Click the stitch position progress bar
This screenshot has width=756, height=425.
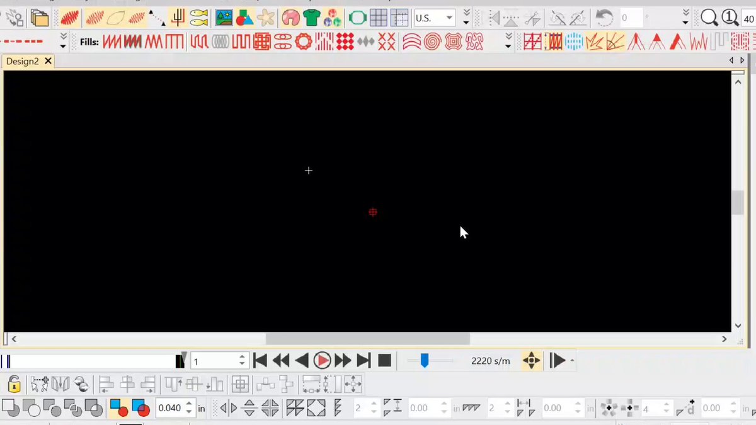(x=93, y=361)
